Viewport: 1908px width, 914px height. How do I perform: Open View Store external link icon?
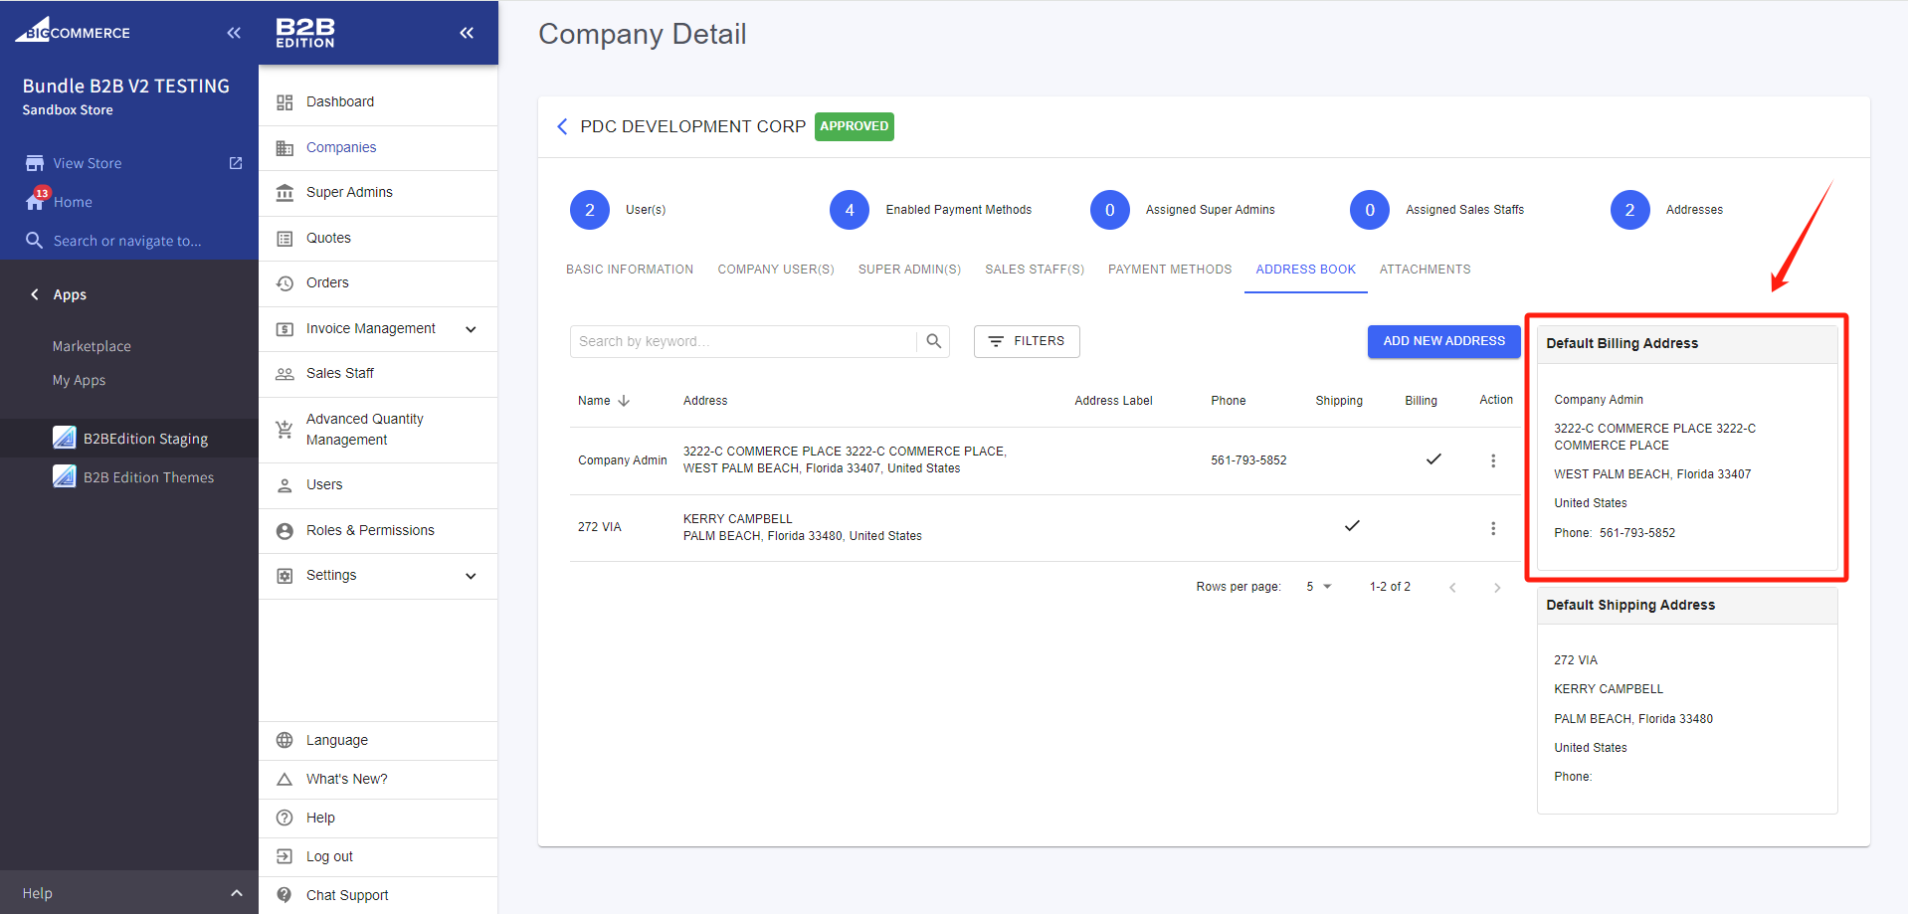click(x=236, y=163)
